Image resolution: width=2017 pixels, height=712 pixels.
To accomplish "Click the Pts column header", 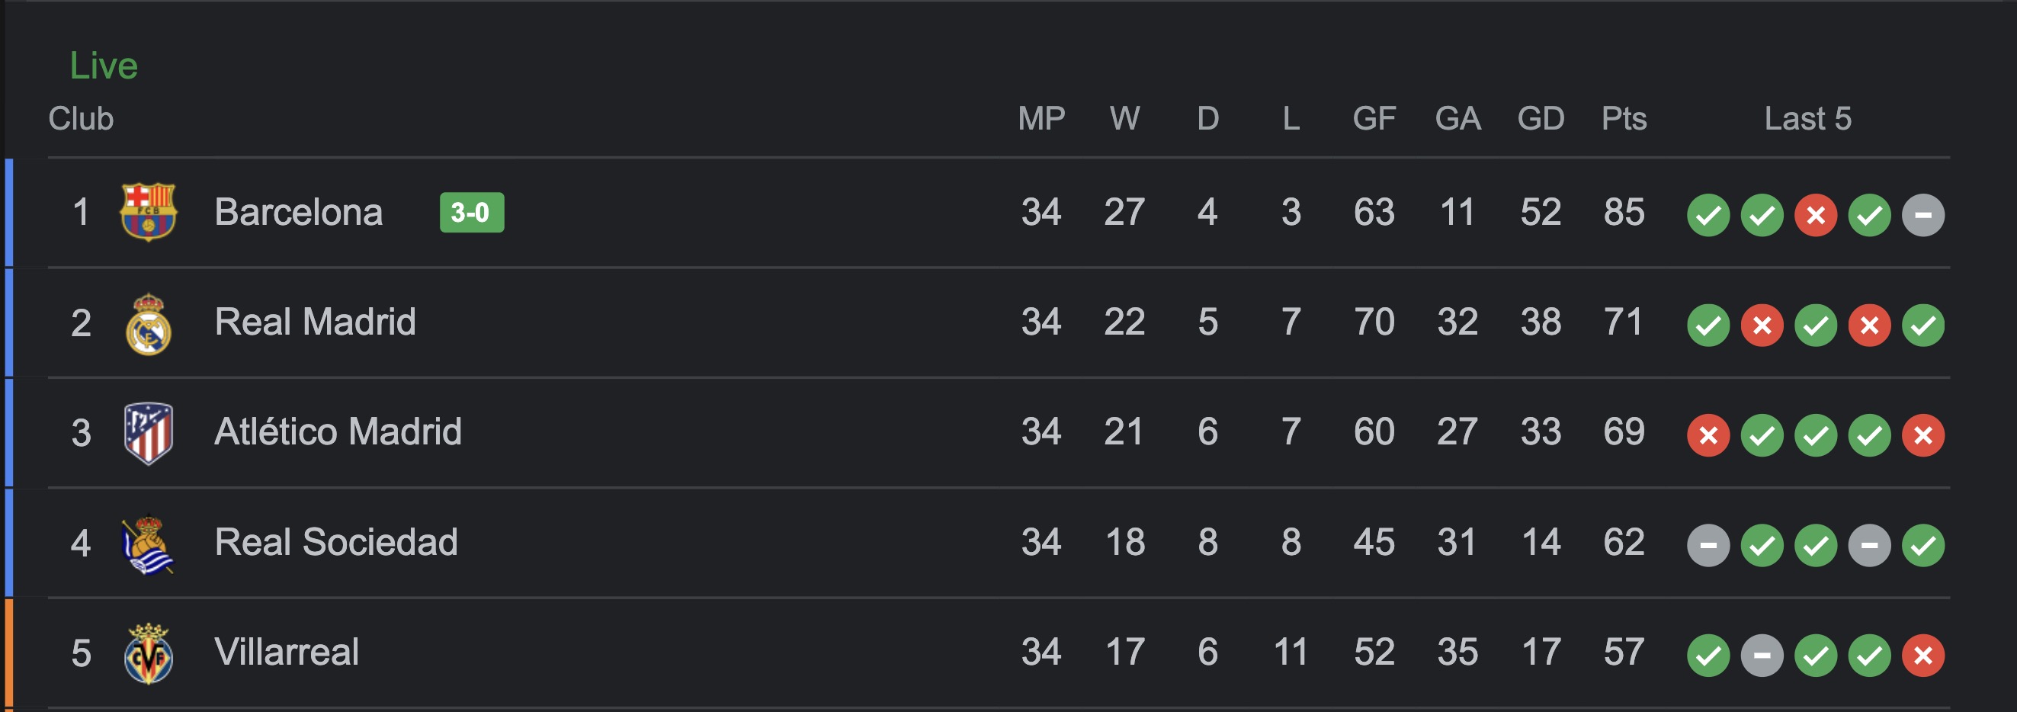I will point(1624,118).
